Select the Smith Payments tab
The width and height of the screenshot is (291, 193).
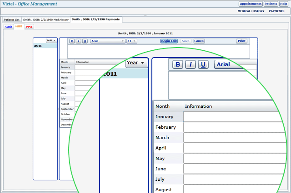point(96,19)
